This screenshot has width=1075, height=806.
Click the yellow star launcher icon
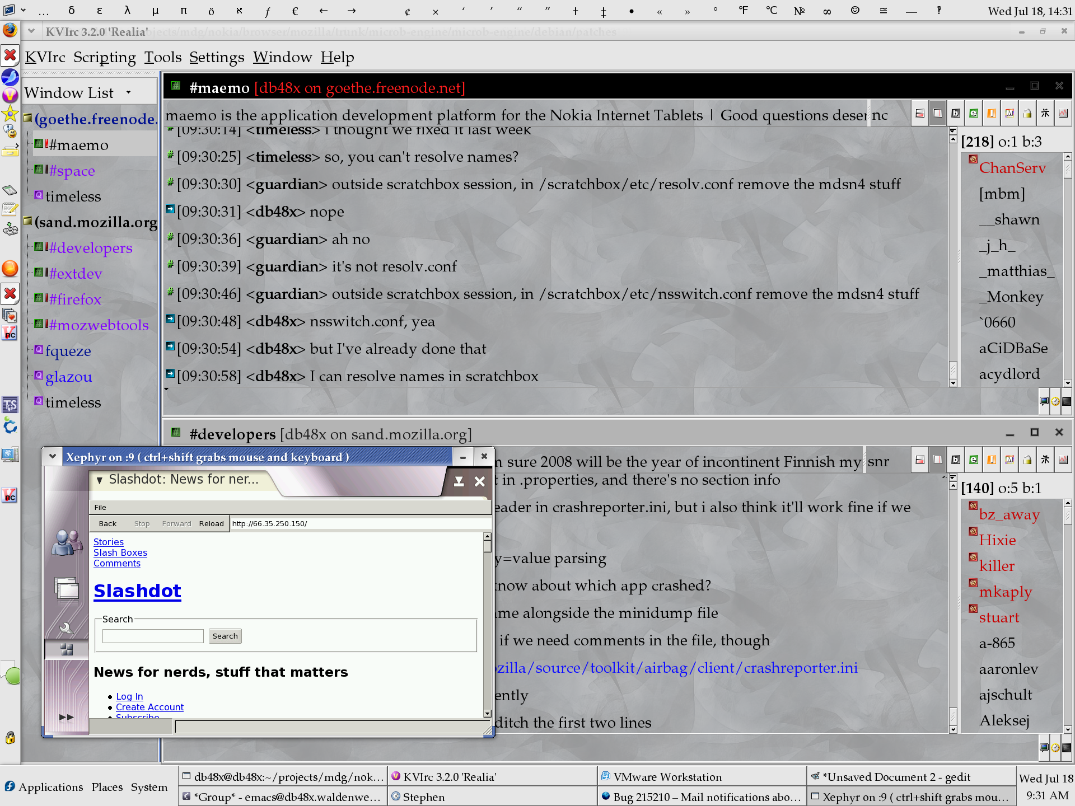click(x=10, y=114)
